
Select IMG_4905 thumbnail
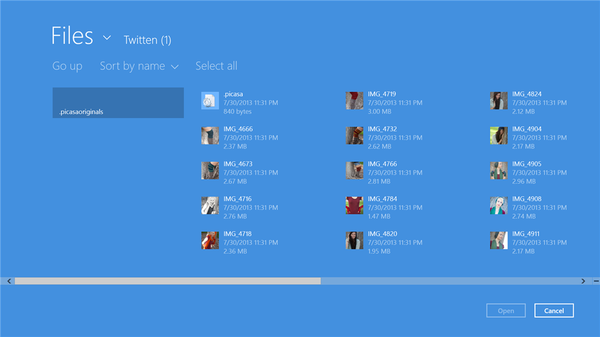499,170
